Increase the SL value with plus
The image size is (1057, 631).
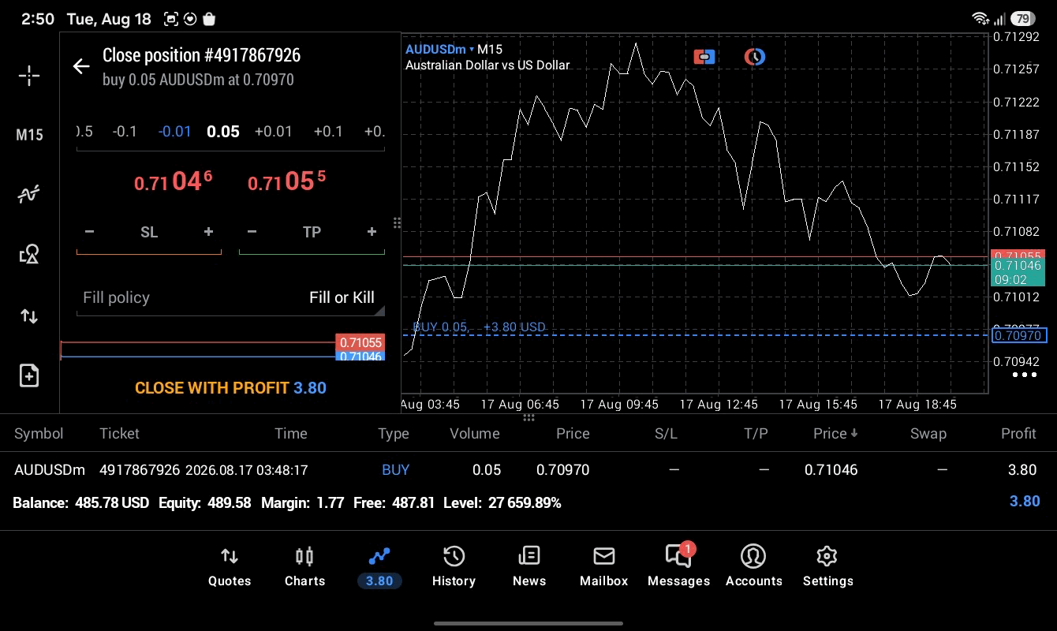208,232
